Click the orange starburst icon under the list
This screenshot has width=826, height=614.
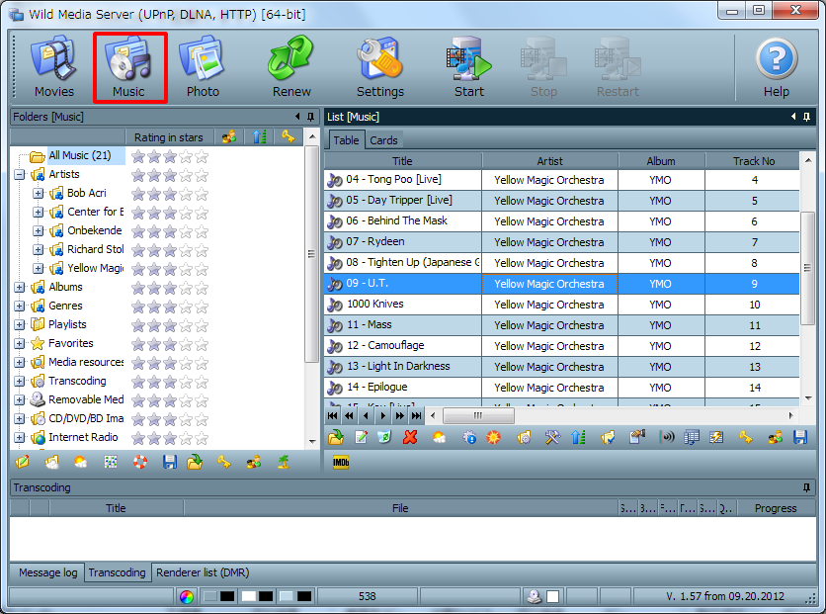[x=494, y=437]
